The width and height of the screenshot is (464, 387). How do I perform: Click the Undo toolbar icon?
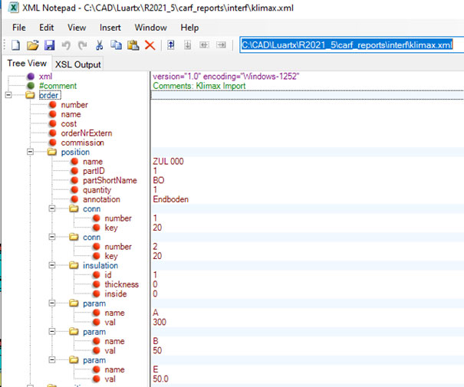click(x=66, y=45)
